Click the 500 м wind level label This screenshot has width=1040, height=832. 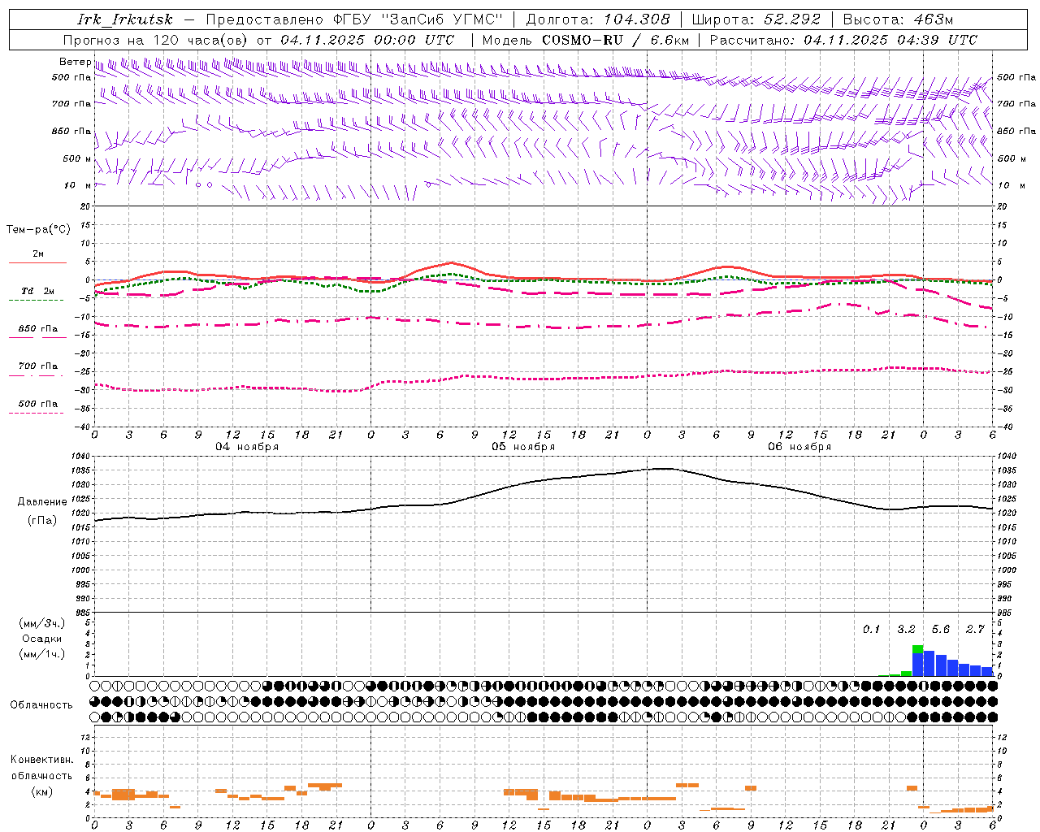tap(77, 158)
